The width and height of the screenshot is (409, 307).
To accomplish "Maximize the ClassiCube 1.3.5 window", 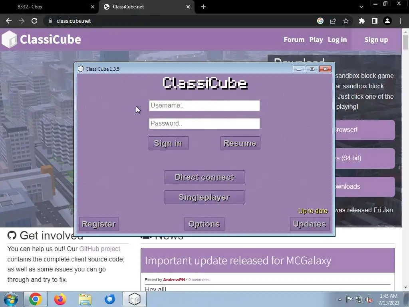I will coord(312,69).
